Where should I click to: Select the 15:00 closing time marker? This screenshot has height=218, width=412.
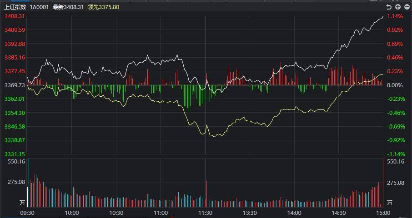[x=383, y=213]
